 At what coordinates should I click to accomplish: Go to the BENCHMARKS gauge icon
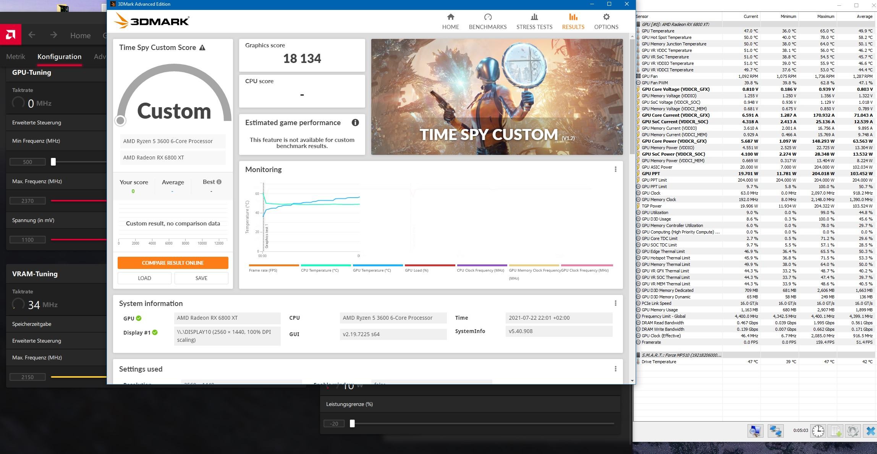pos(488,17)
